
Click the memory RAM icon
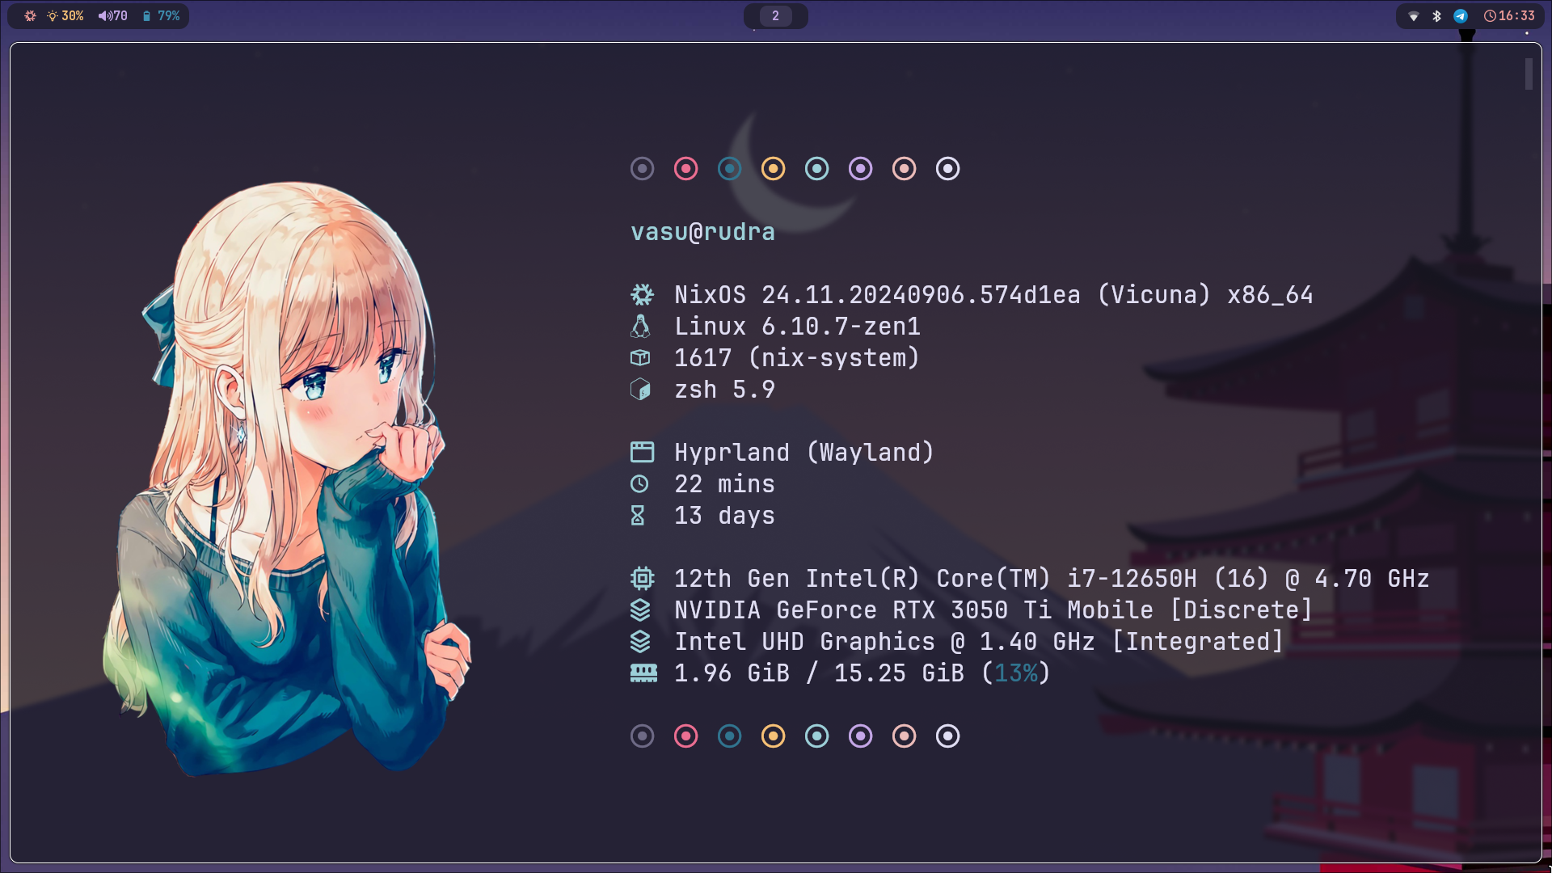tap(643, 673)
